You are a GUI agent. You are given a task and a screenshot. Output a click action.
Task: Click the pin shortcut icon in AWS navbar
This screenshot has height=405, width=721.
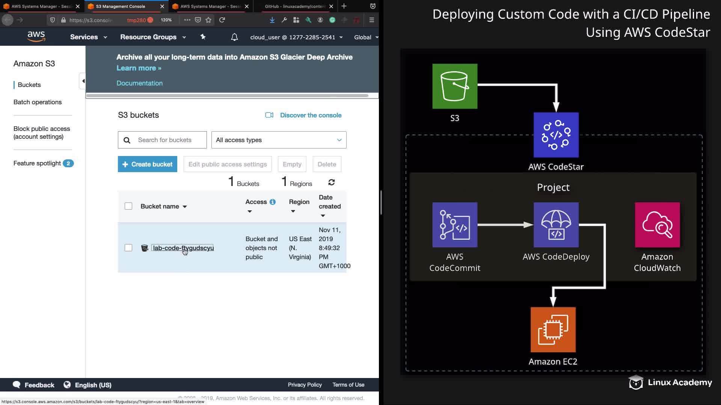[x=203, y=37]
